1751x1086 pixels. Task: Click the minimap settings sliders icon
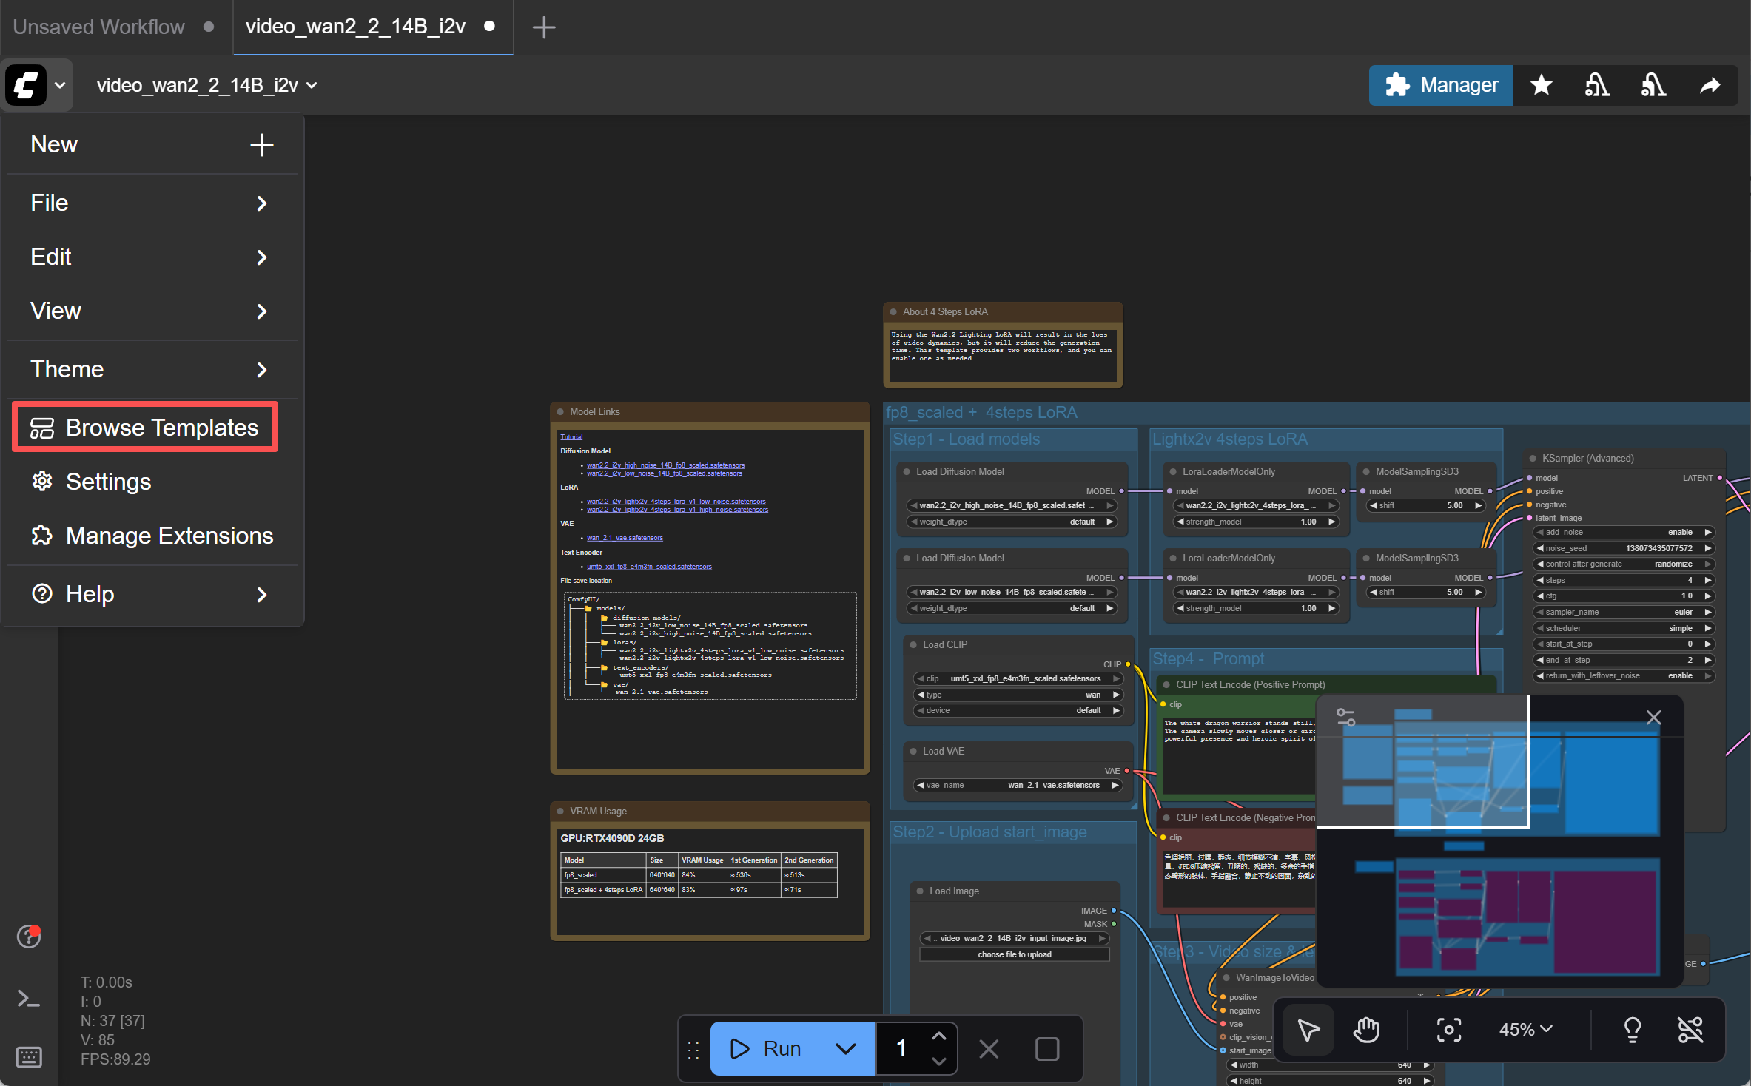(1345, 717)
